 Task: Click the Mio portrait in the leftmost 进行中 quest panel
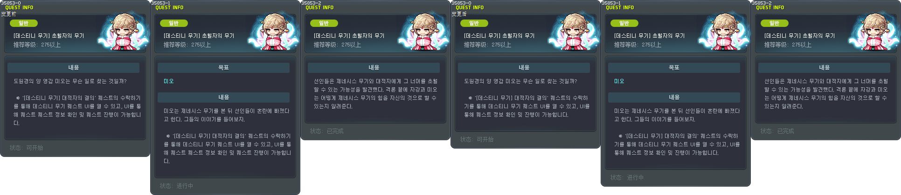tap(273, 32)
